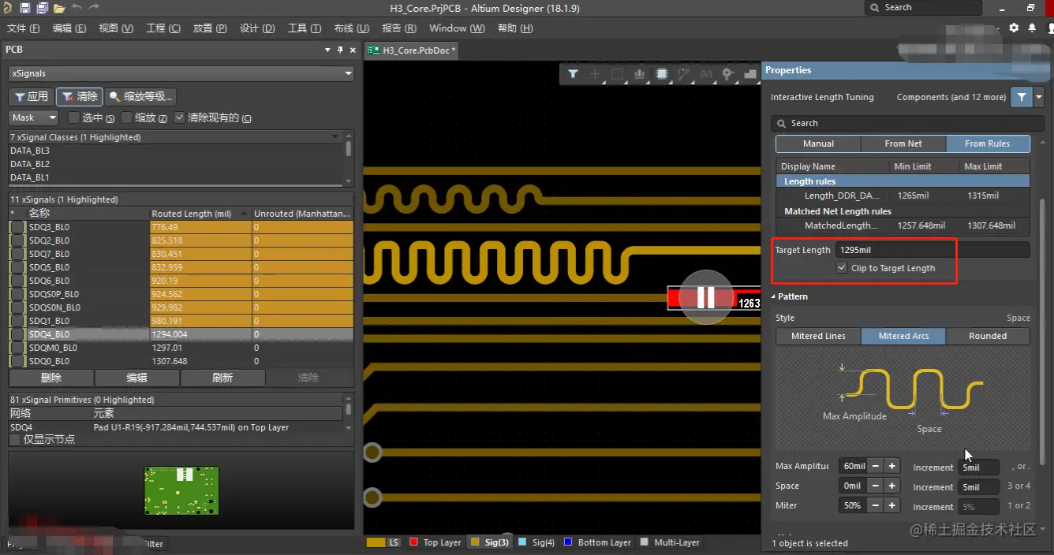This screenshot has width=1054, height=555.
Task: Tick the checkbox for SDQM0_BL0
Action: coord(17,348)
